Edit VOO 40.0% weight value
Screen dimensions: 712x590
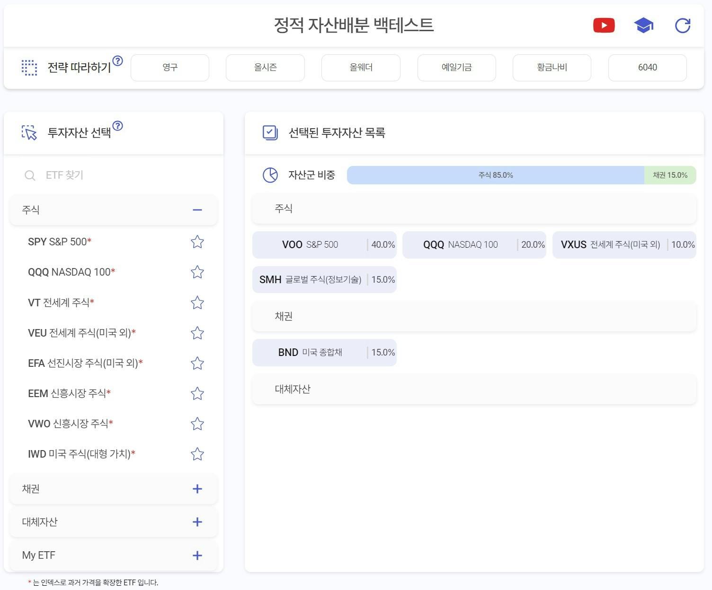click(x=383, y=245)
